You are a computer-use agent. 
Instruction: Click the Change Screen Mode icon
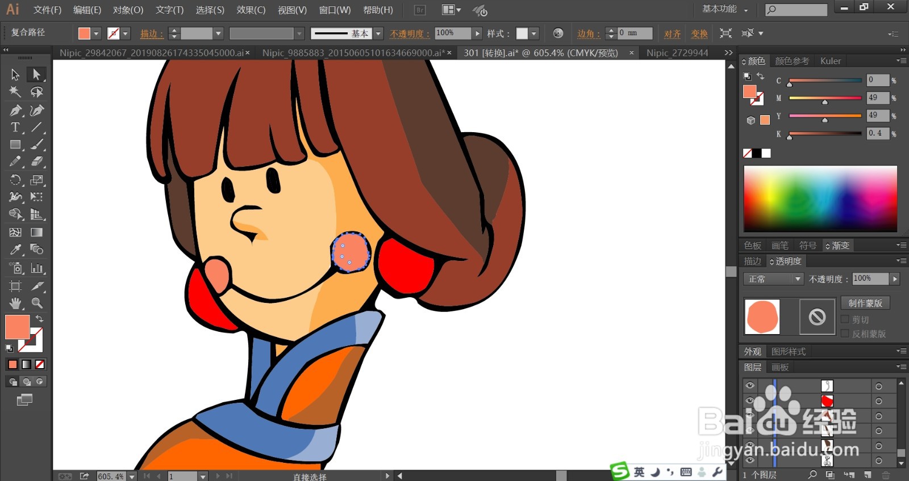pyautogui.click(x=24, y=400)
